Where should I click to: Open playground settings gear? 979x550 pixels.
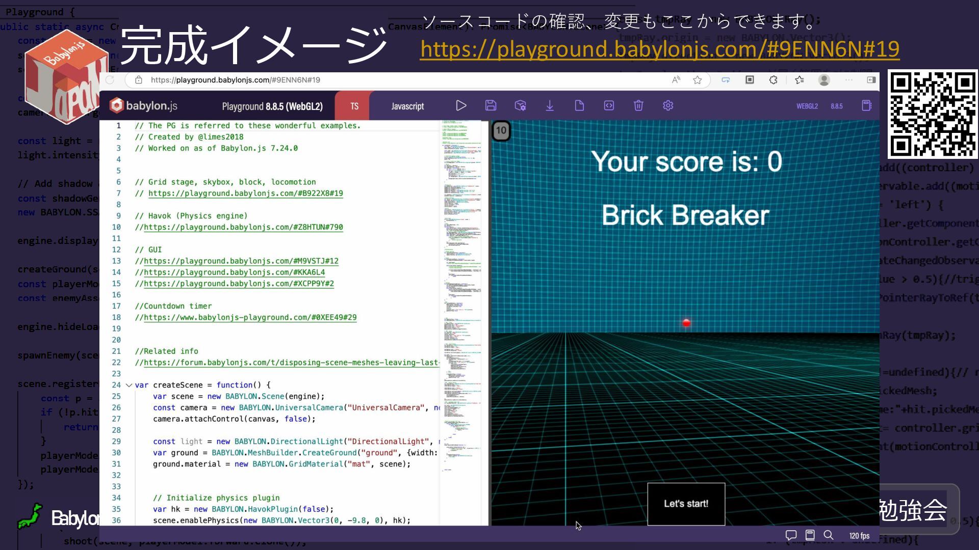pos(668,105)
